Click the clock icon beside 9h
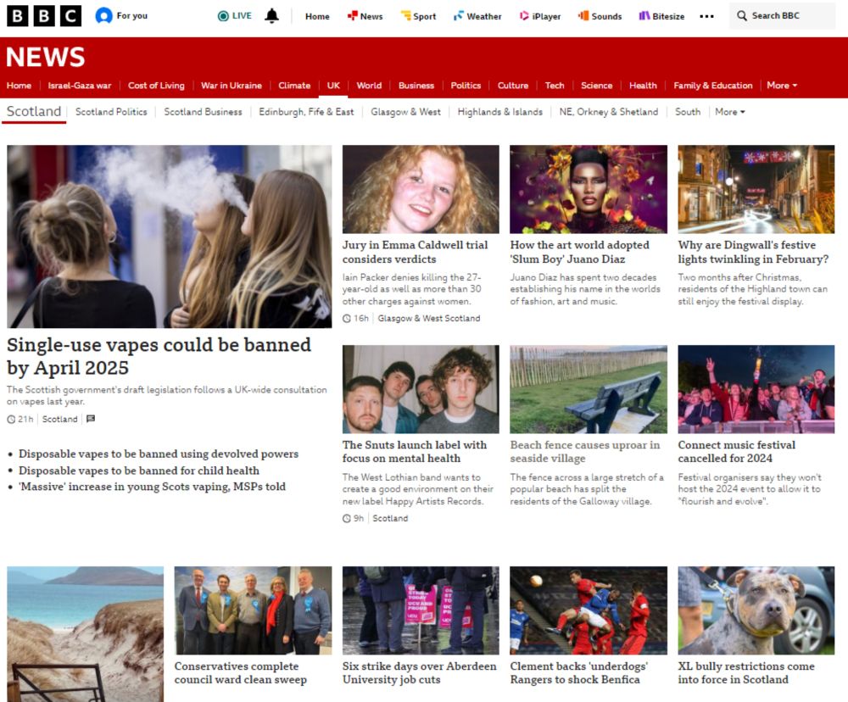This screenshot has height=702, width=848. [347, 519]
